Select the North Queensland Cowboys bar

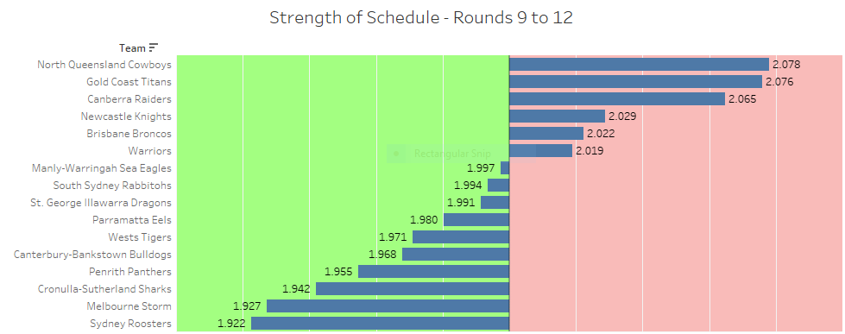click(x=639, y=65)
